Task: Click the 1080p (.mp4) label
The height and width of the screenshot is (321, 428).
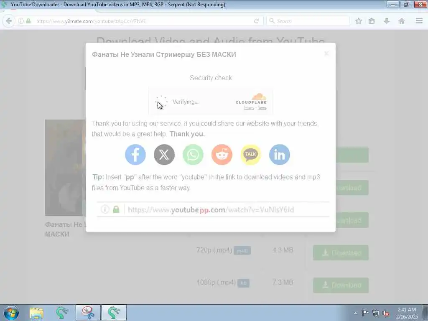Action: pos(216,283)
